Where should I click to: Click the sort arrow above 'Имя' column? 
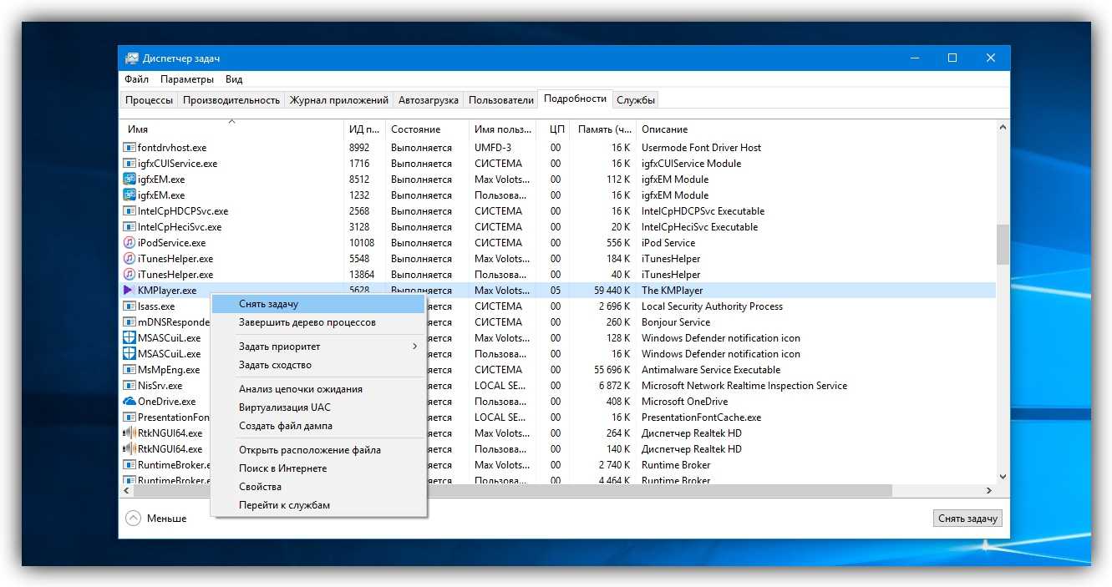coord(232,122)
